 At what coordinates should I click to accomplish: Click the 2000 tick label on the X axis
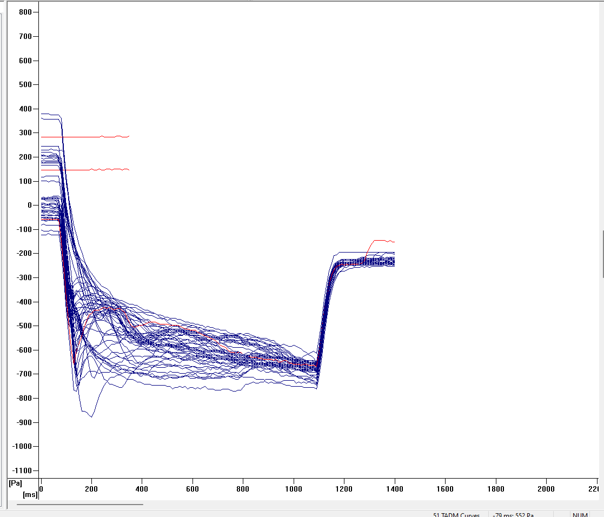546,489
